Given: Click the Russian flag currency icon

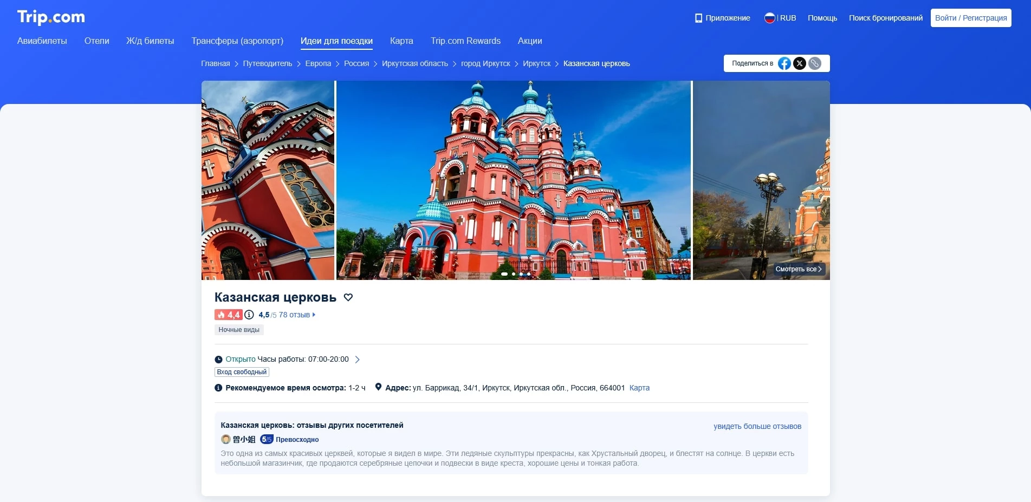Looking at the screenshot, I should click(x=770, y=17).
